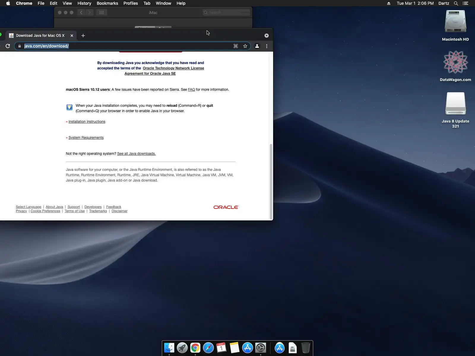Image resolution: width=475 pixels, height=356 pixels.
Task: Open the Chrome profile avatar menu
Action: point(257,46)
